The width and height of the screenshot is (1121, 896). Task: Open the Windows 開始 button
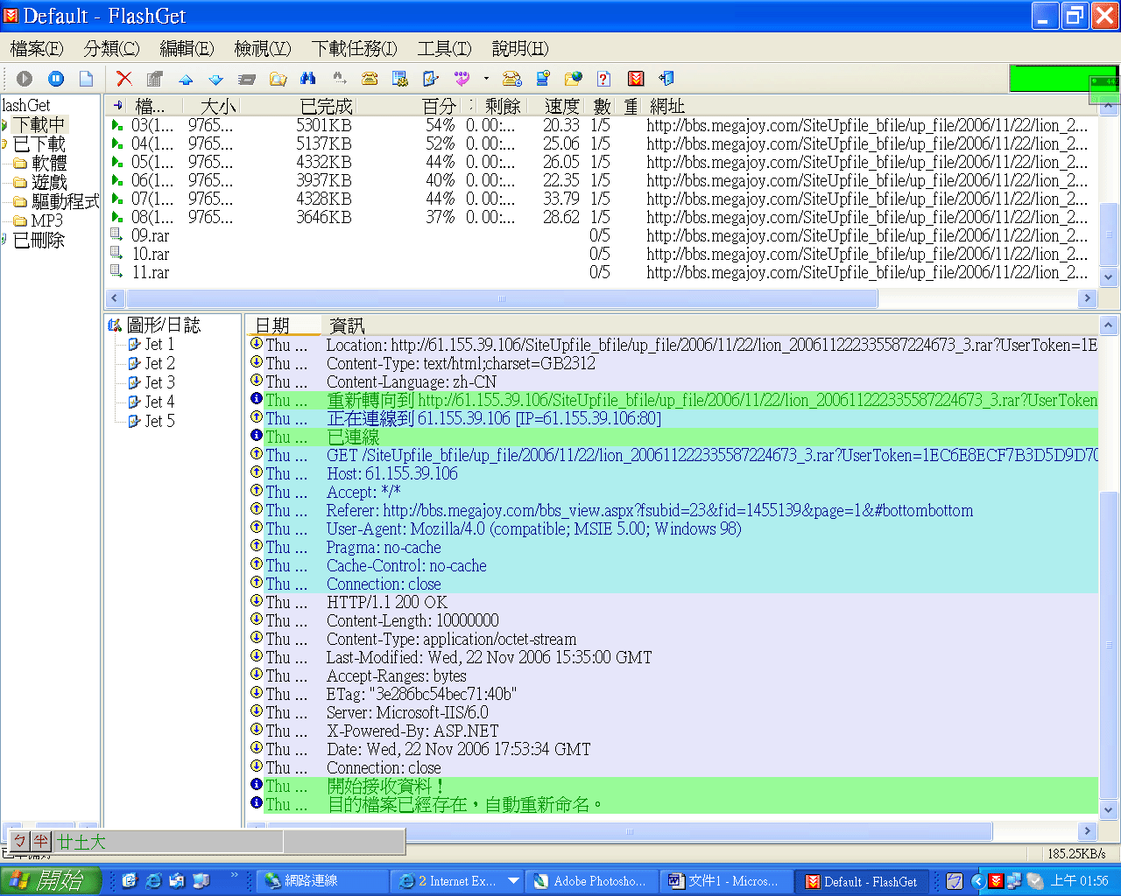pos(49,880)
